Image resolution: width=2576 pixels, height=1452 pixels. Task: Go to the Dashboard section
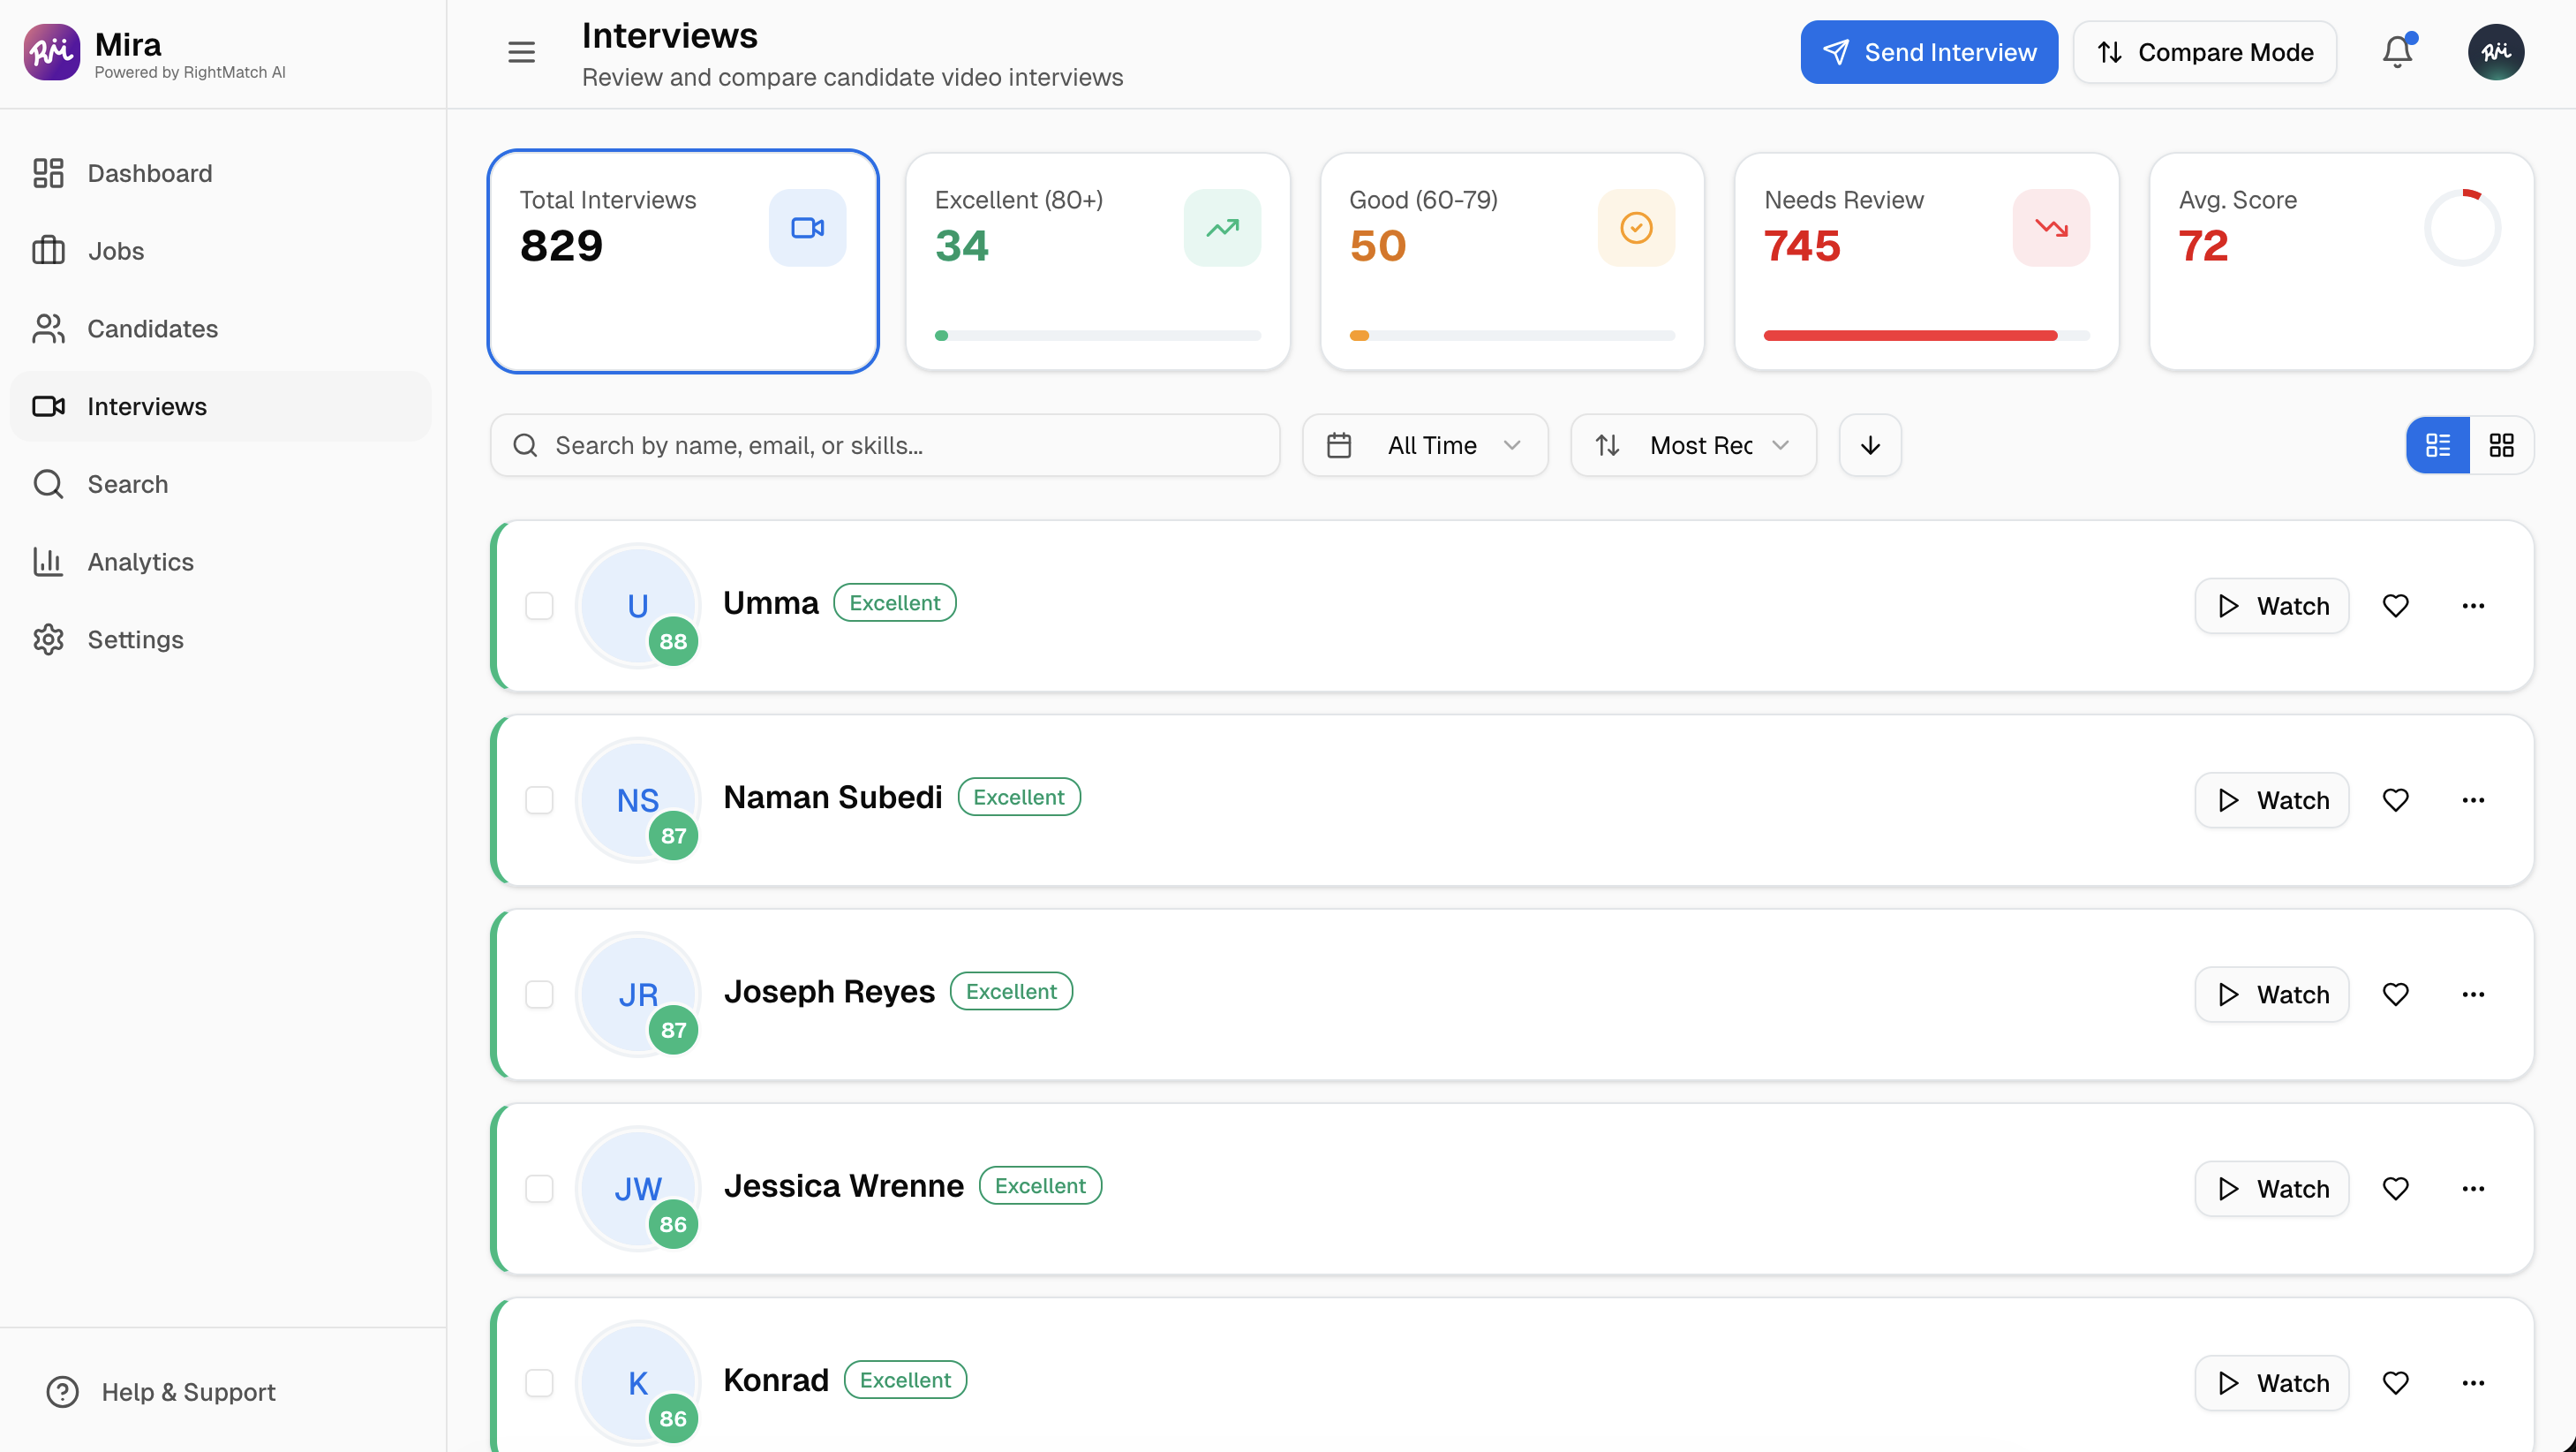coord(149,172)
